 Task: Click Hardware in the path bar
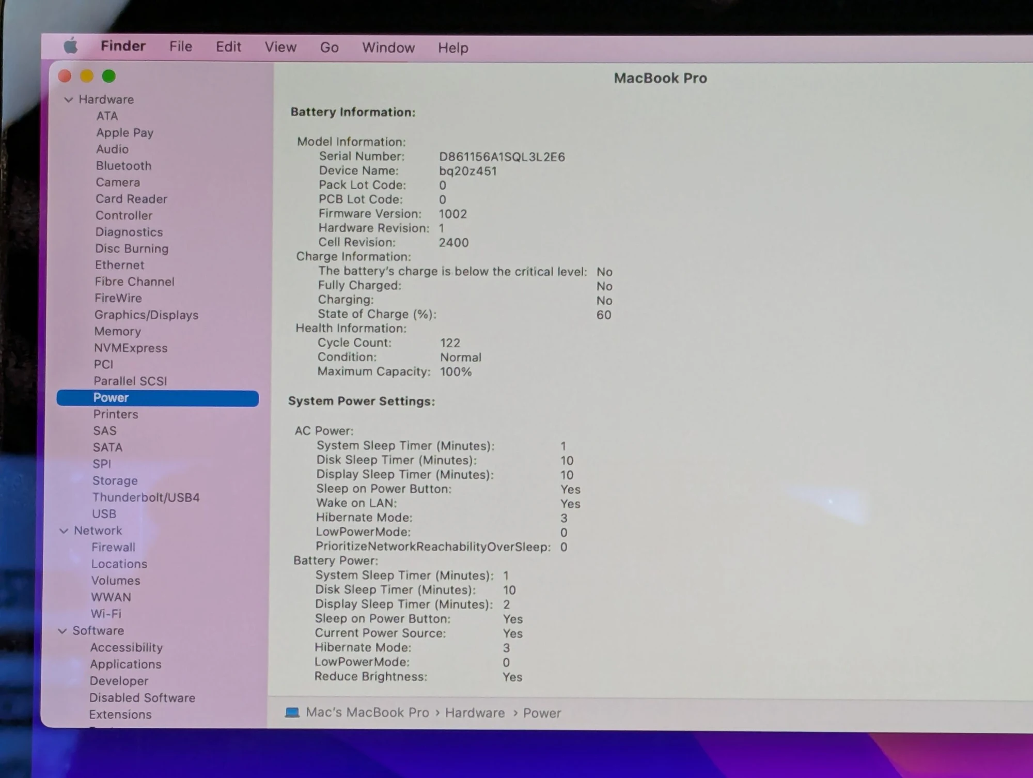pos(475,713)
